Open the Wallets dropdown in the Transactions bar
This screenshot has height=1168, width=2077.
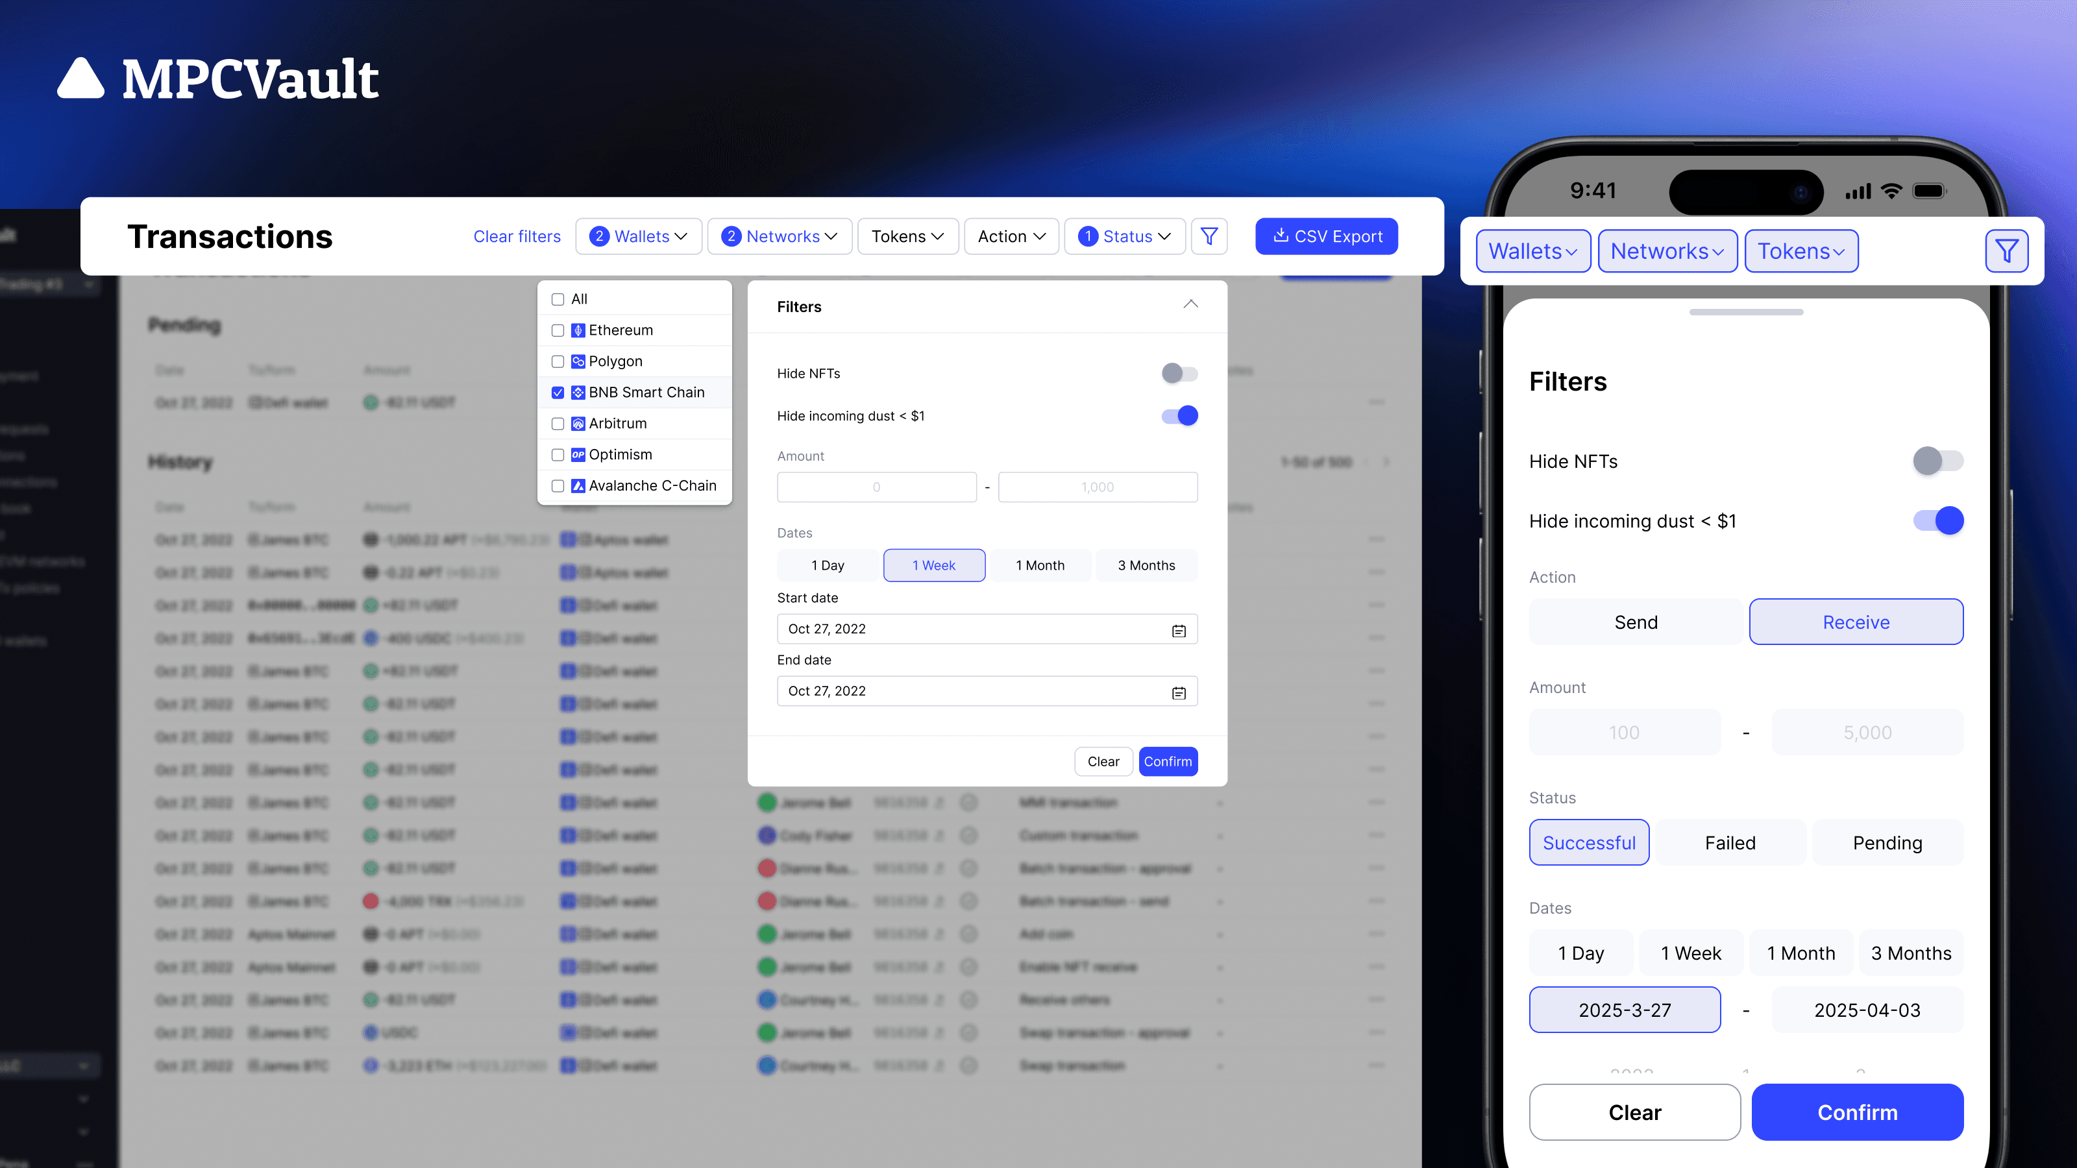(639, 236)
